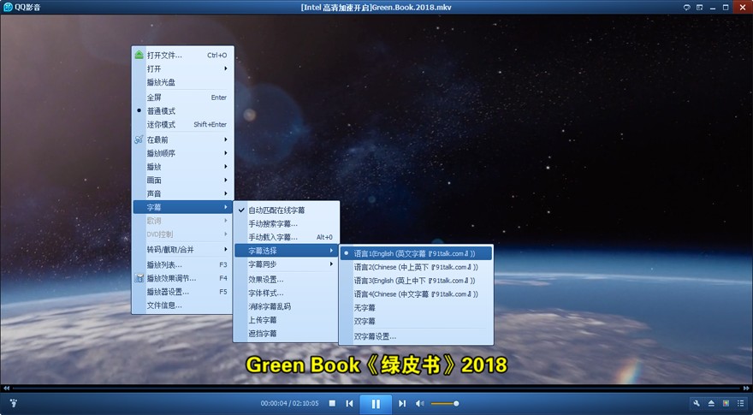Click the 00:00:04 / 02:10:05 time display
The image size is (753, 415).
click(x=289, y=404)
